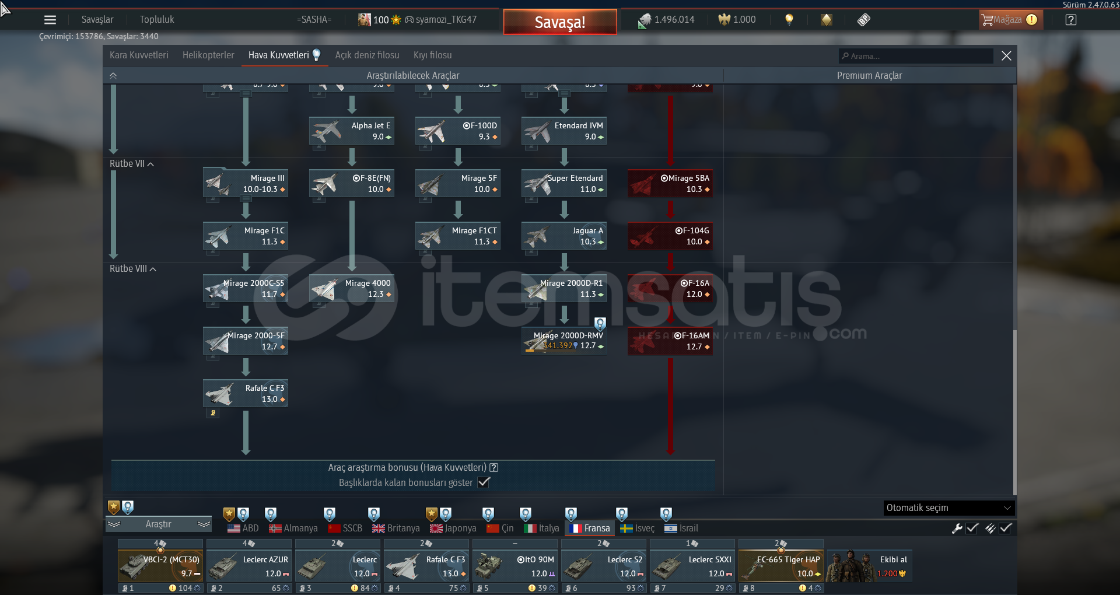Select the Mirage F1CT aircraft
The width and height of the screenshot is (1120, 595).
(458, 236)
